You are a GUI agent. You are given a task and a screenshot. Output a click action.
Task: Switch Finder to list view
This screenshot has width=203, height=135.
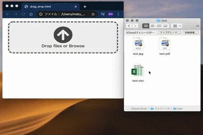point(152,26)
